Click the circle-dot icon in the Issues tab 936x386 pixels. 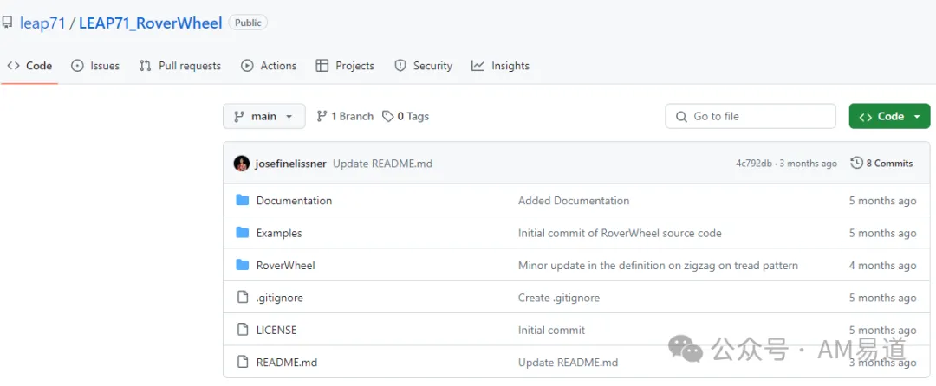(78, 66)
